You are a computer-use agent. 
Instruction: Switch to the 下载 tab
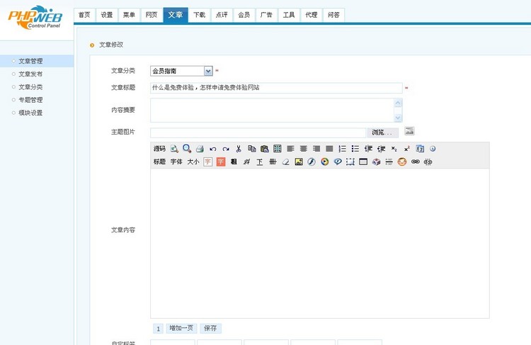tap(200, 15)
